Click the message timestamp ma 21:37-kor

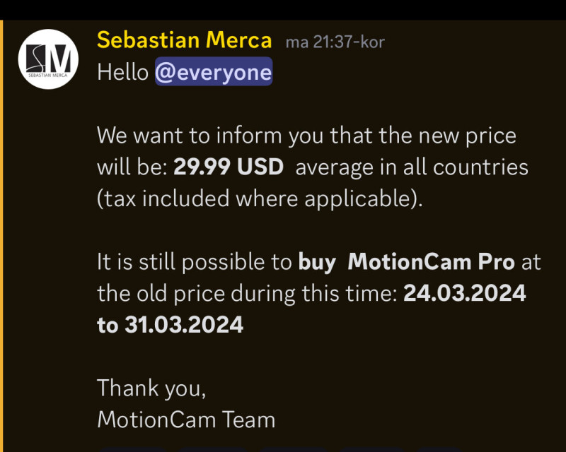335,42
